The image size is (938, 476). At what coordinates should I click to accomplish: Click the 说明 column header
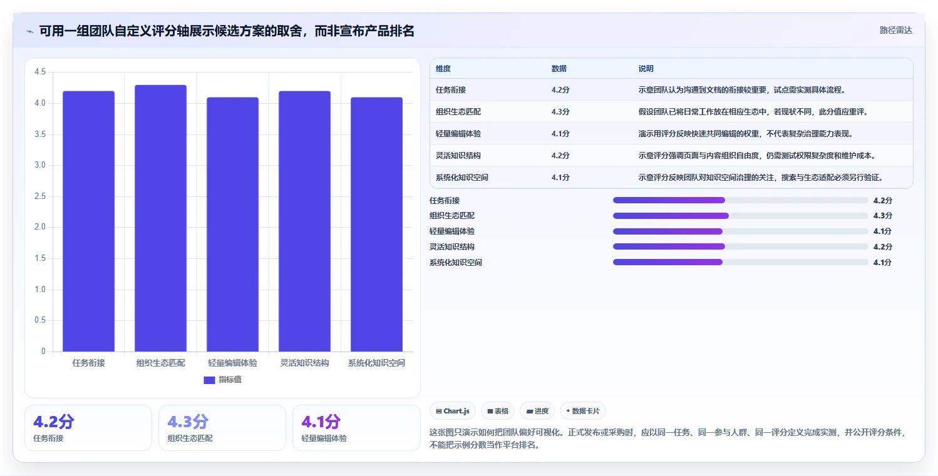[x=646, y=68]
